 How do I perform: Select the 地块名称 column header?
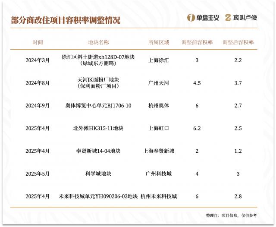tap(98, 43)
